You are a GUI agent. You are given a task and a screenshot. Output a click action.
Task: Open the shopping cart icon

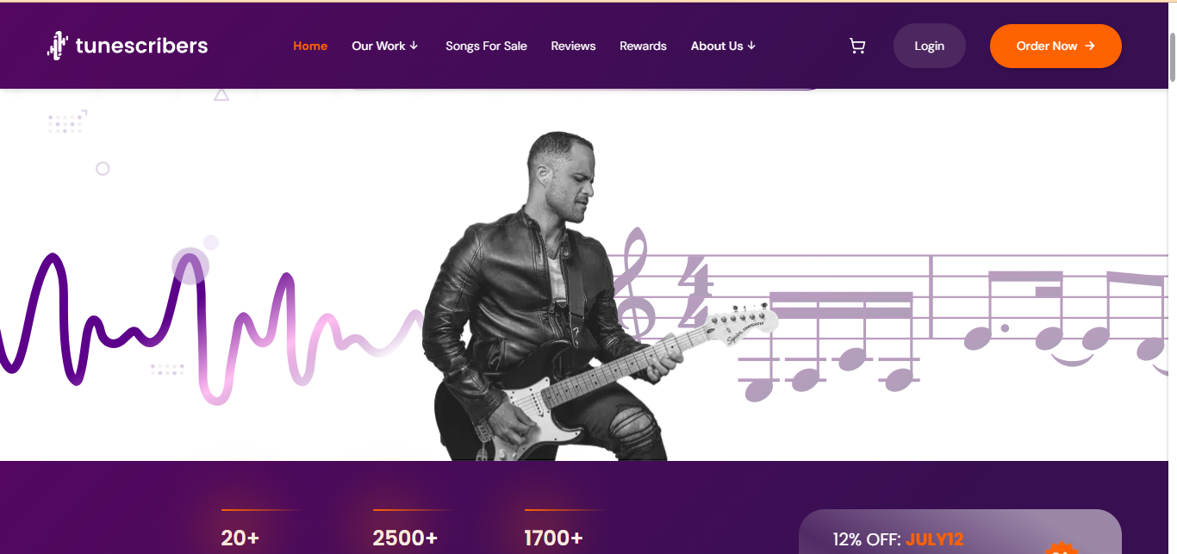click(x=856, y=47)
